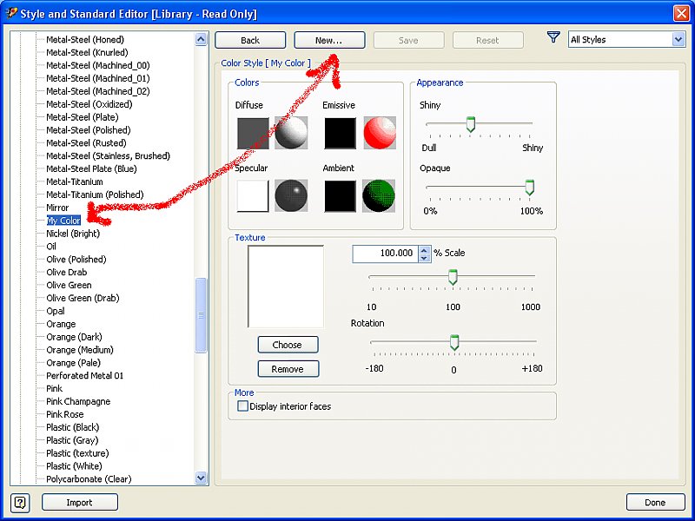
Task: Enable Display interior faces checkbox
Action: [243, 406]
